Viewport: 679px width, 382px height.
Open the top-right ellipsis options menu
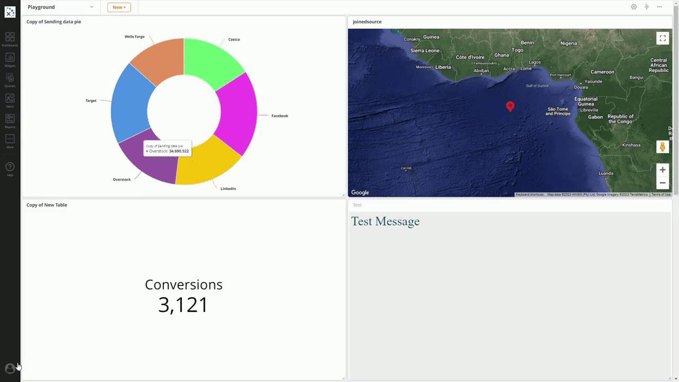pos(659,7)
